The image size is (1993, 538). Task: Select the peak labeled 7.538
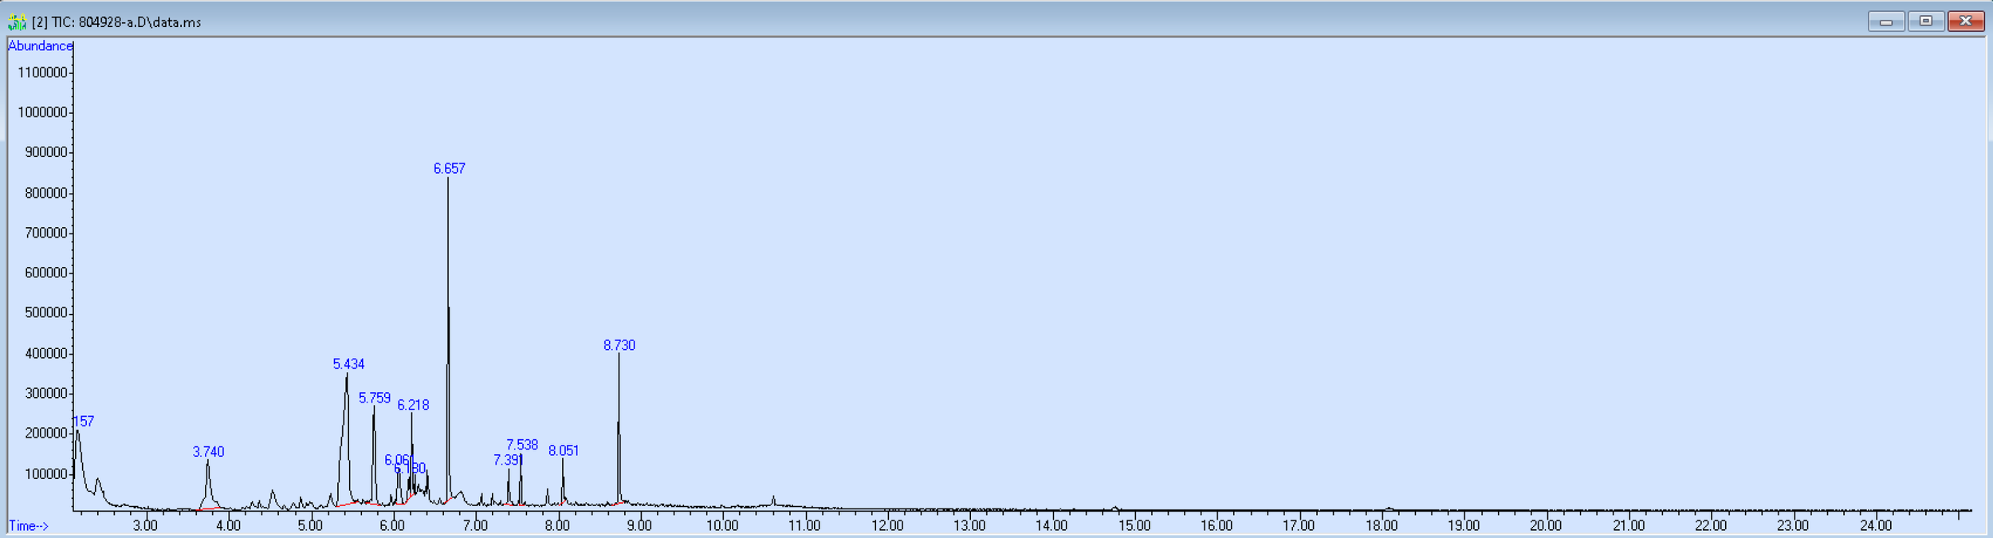(x=522, y=445)
